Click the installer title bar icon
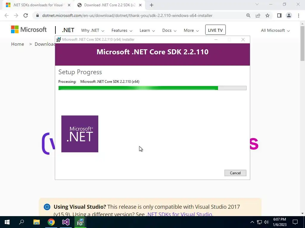 pos(58,39)
